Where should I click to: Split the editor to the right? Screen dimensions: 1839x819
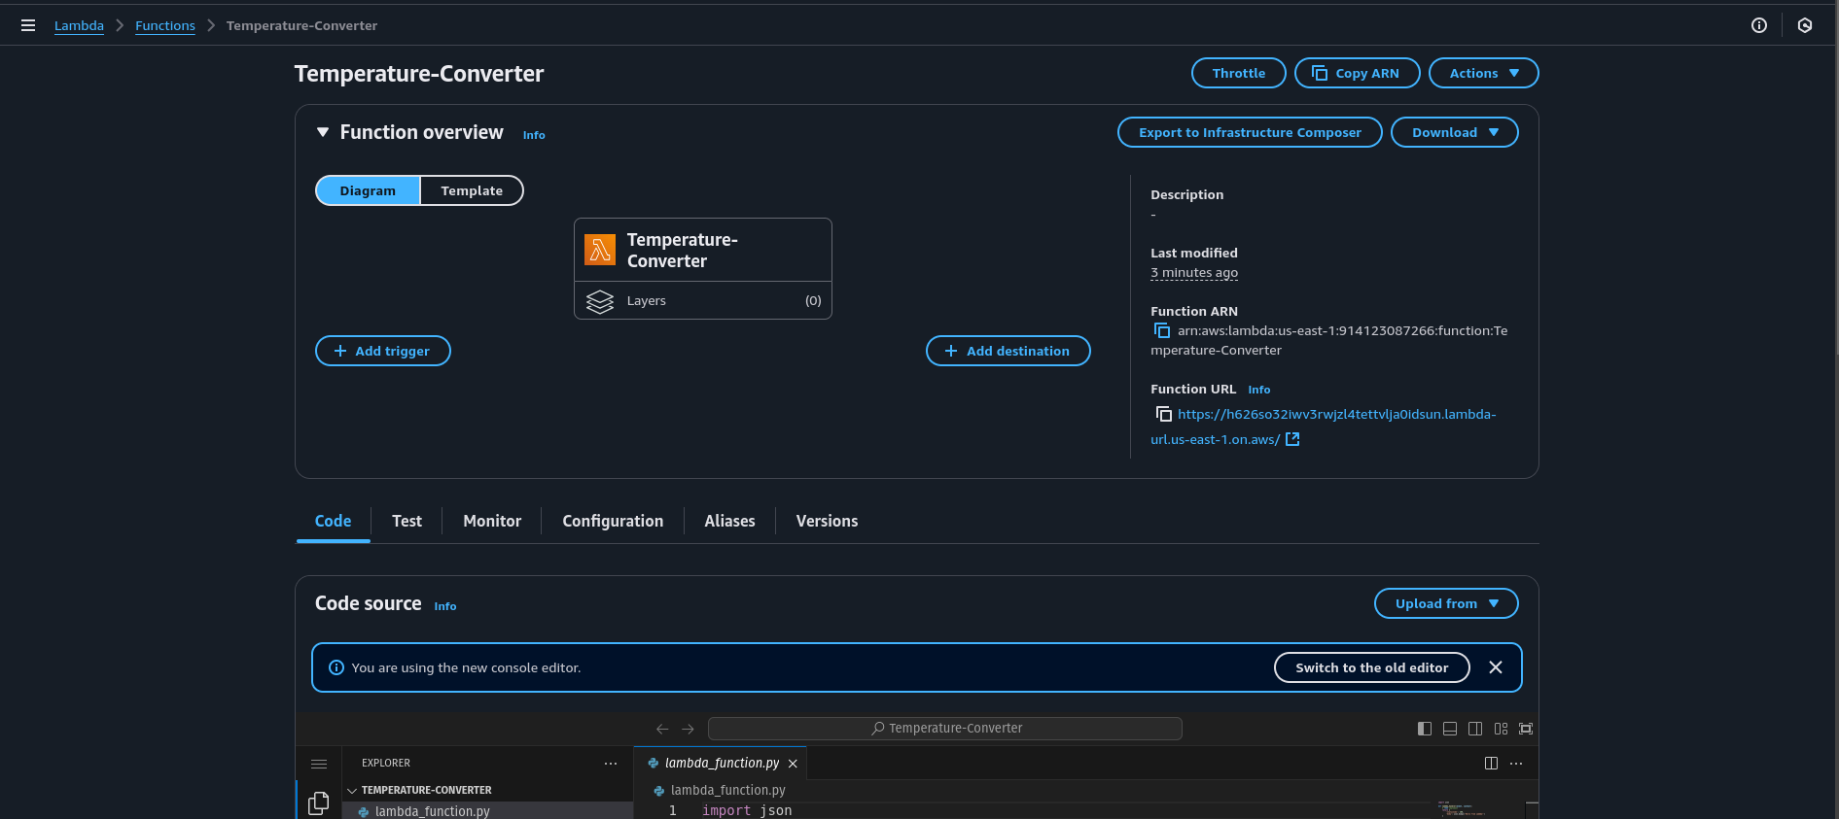(1491, 764)
